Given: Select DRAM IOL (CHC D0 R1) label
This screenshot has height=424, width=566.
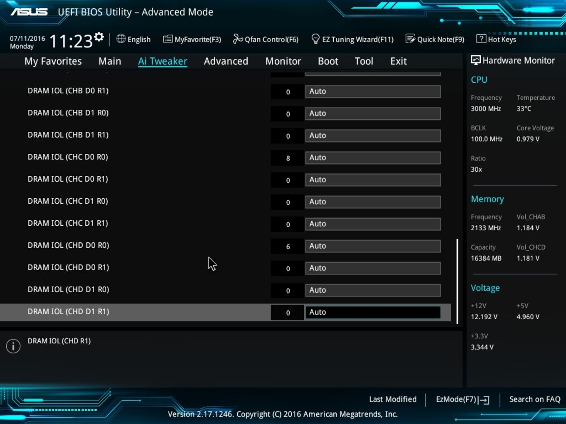Looking at the screenshot, I should [x=68, y=179].
